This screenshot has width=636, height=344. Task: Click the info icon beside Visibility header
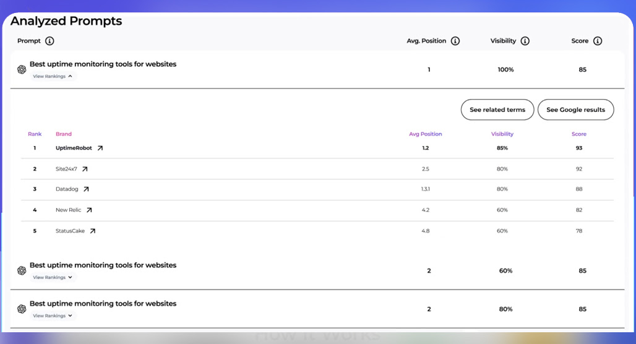tap(525, 41)
